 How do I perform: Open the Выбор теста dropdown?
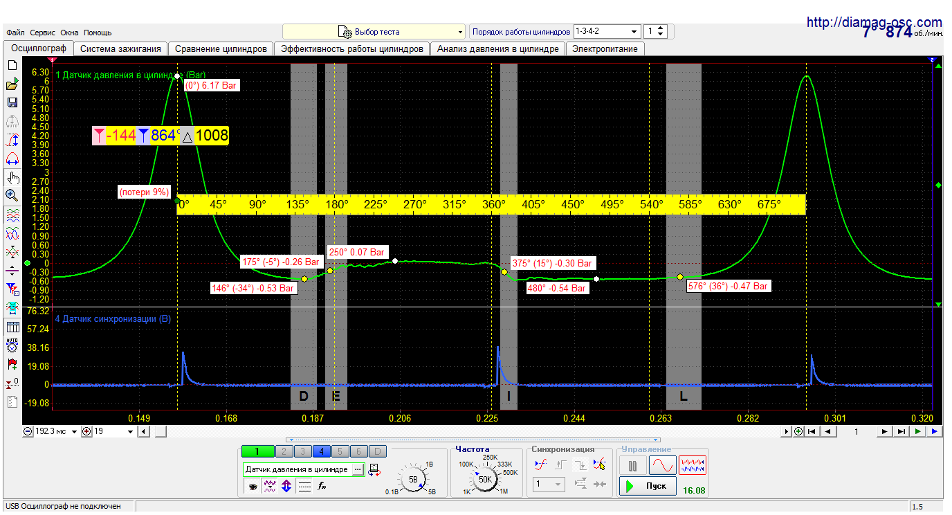click(x=374, y=32)
